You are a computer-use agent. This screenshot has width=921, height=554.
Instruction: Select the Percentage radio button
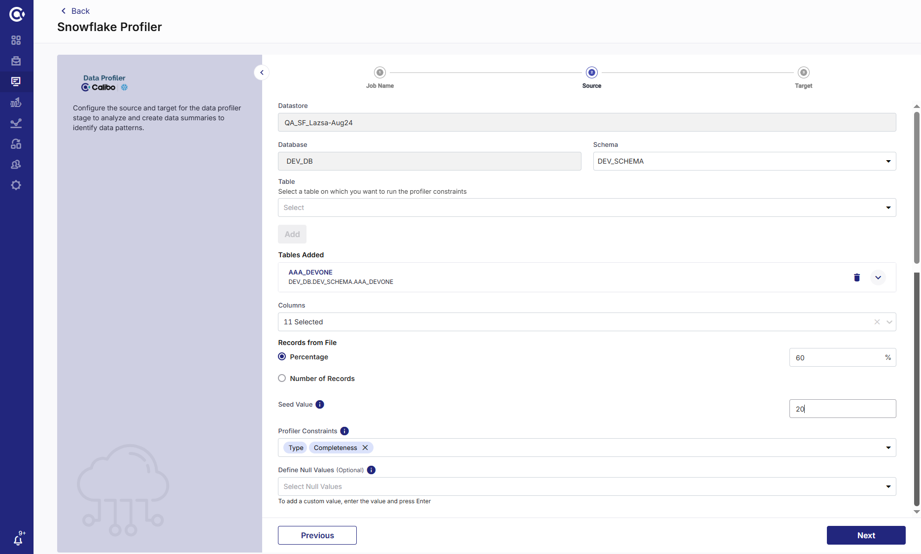pos(282,357)
